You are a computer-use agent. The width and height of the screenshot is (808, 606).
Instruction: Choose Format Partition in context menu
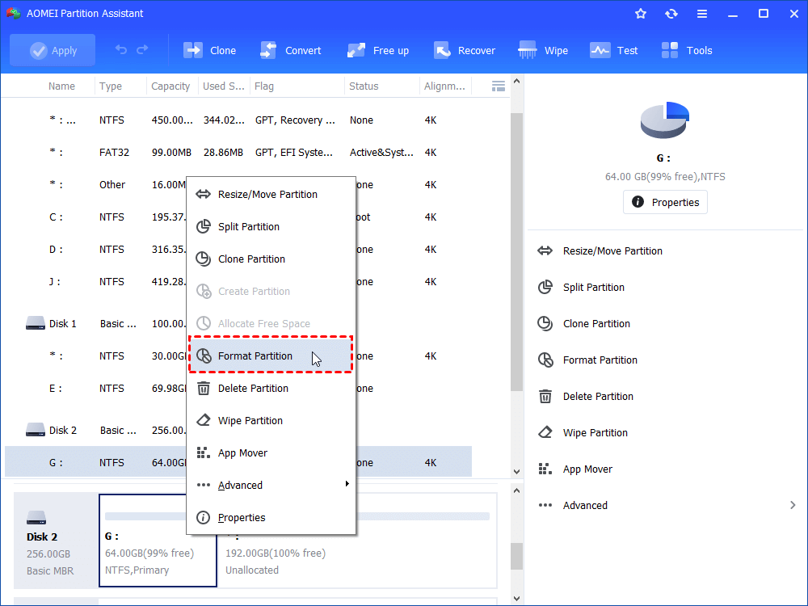(271, 356)
